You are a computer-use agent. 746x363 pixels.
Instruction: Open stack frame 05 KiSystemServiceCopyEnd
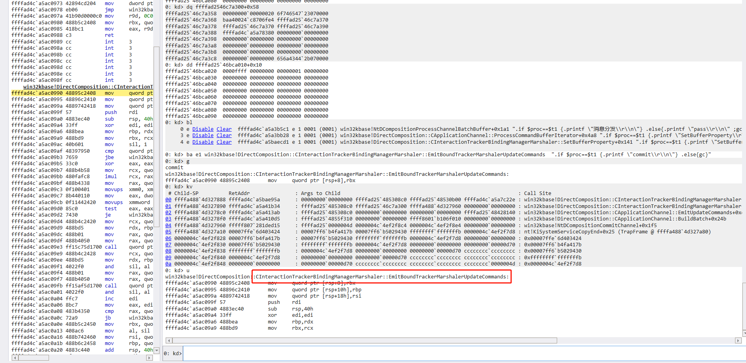[168, 232]
